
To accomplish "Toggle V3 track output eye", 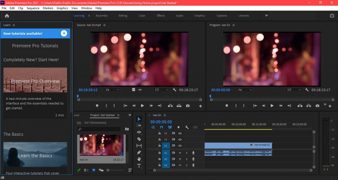I will pos(180,133).
